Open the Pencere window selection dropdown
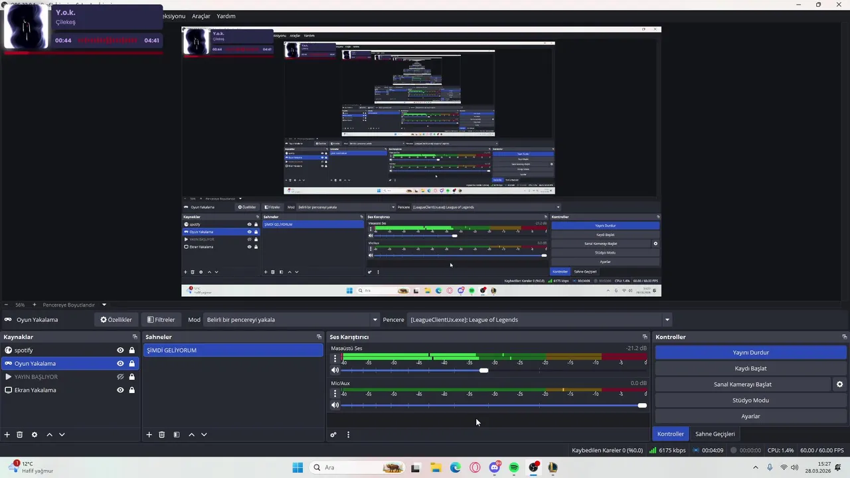 click(x=540, y=320)
